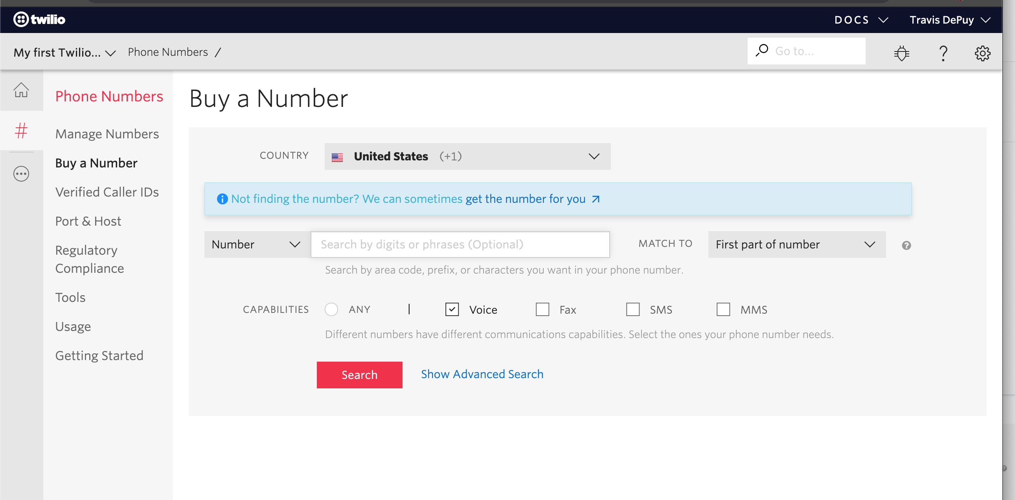Viewport: 1015px width, 500px height.
Task: Select the Phone Numbers hash icon
Action: pos(21,131)
